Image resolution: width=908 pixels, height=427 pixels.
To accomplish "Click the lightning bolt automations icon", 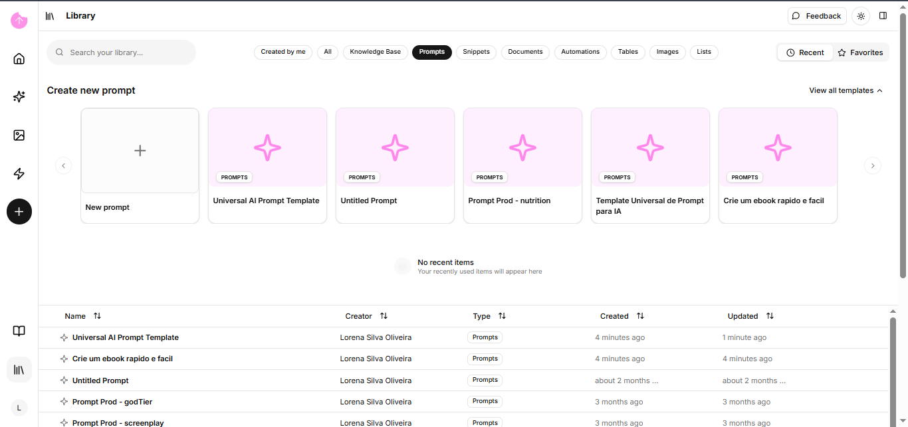I will point(19,174).
